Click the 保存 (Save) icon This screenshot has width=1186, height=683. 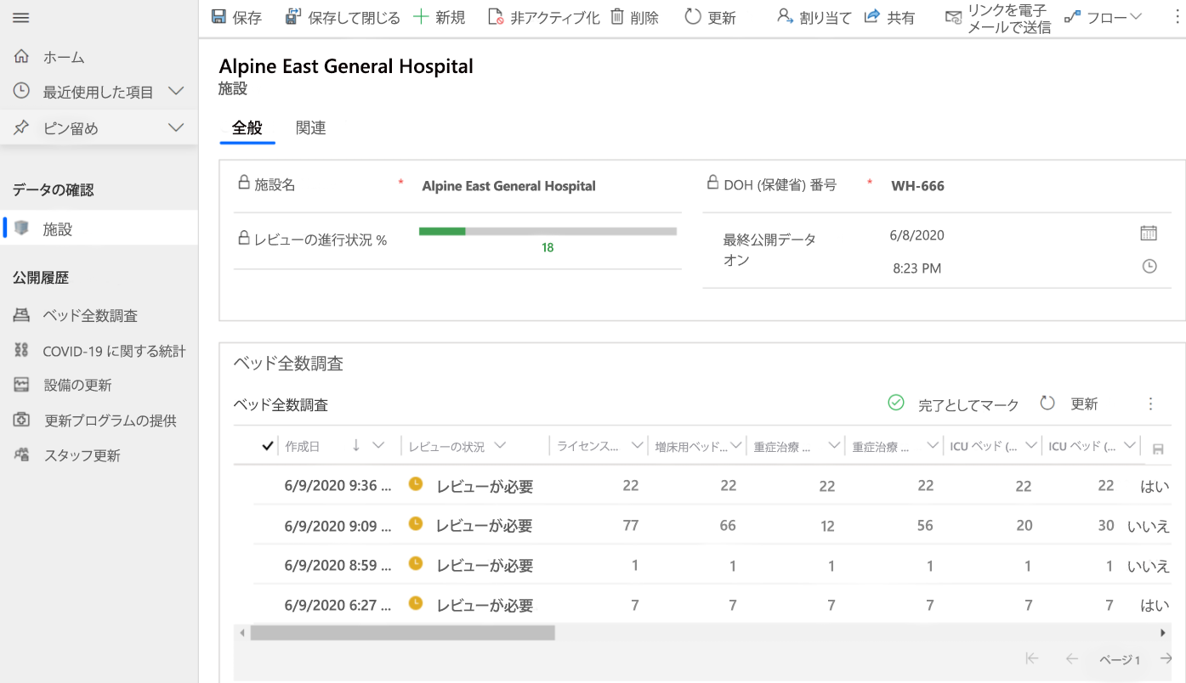point(218,17)
